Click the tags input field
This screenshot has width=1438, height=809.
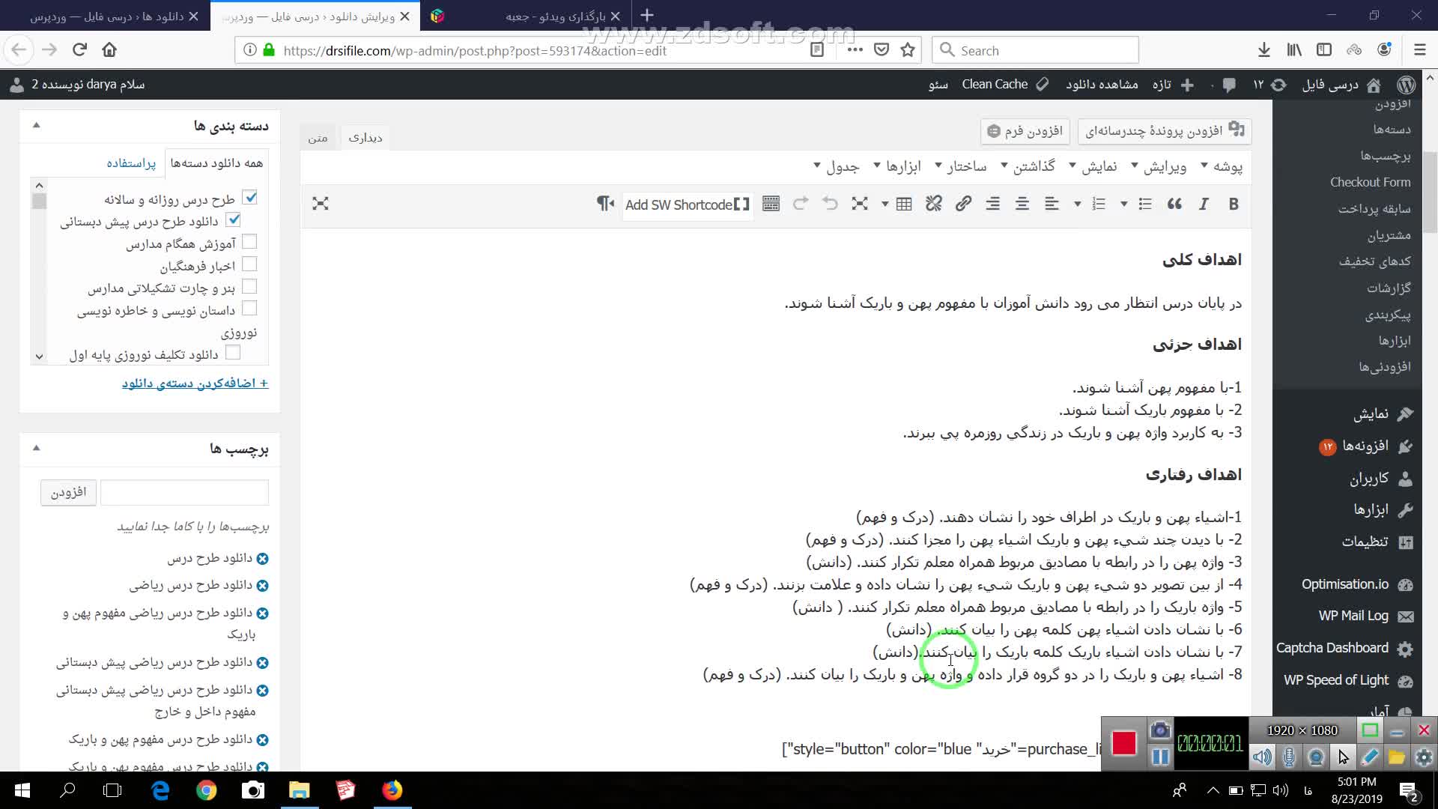pos(184,492)
